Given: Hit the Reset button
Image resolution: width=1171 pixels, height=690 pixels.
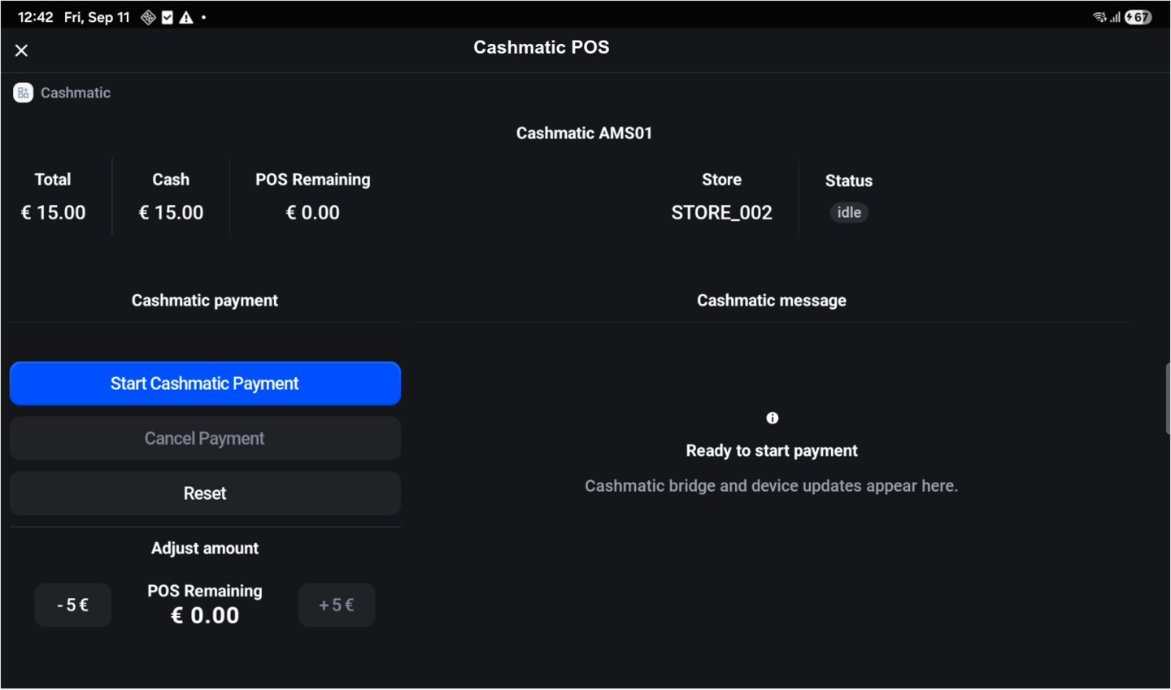Looking at the screenshot, I should coord(205,493).
